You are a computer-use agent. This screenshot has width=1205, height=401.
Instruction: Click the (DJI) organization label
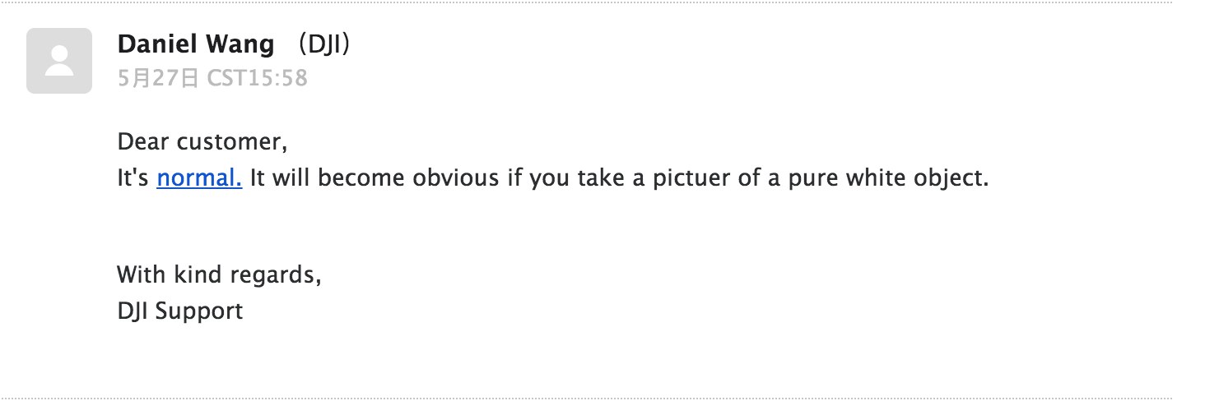323,44
